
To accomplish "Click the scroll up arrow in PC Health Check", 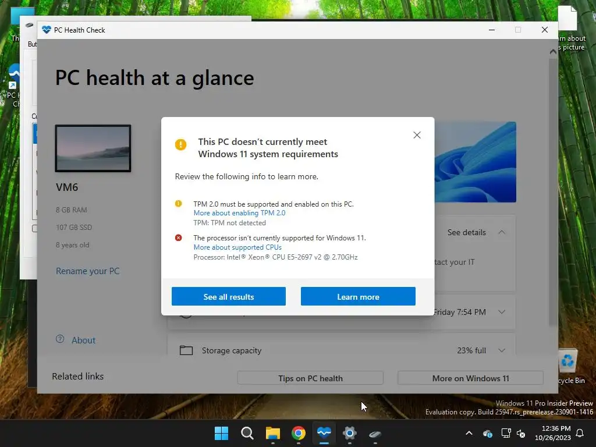I will pos(553,52).
